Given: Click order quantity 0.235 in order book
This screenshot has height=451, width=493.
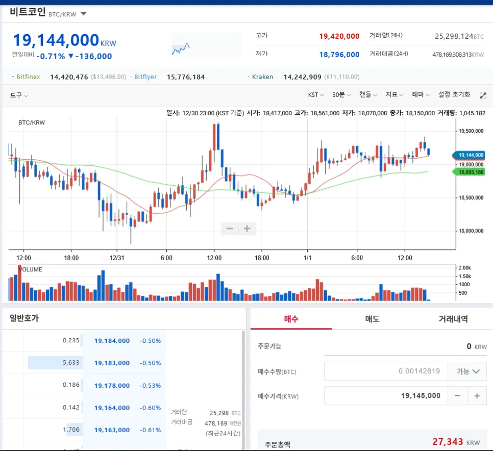Looking at the screenshot, I should point(71,340).
